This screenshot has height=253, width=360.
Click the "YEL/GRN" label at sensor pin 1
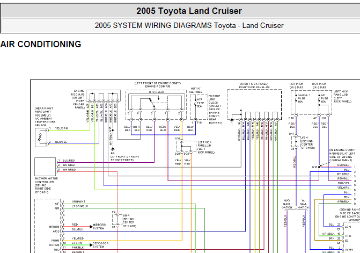pos(61,128)
